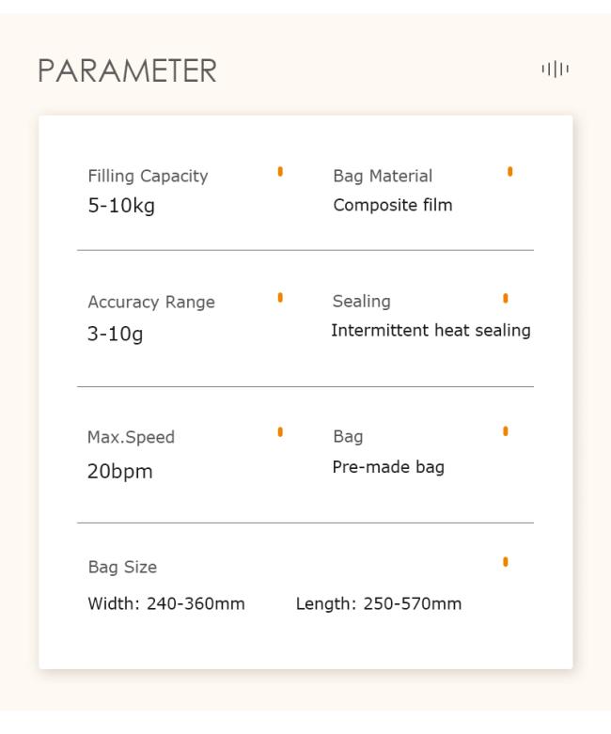
Task: Click the orange marker beside Accuracy Range
Action: 280,297
